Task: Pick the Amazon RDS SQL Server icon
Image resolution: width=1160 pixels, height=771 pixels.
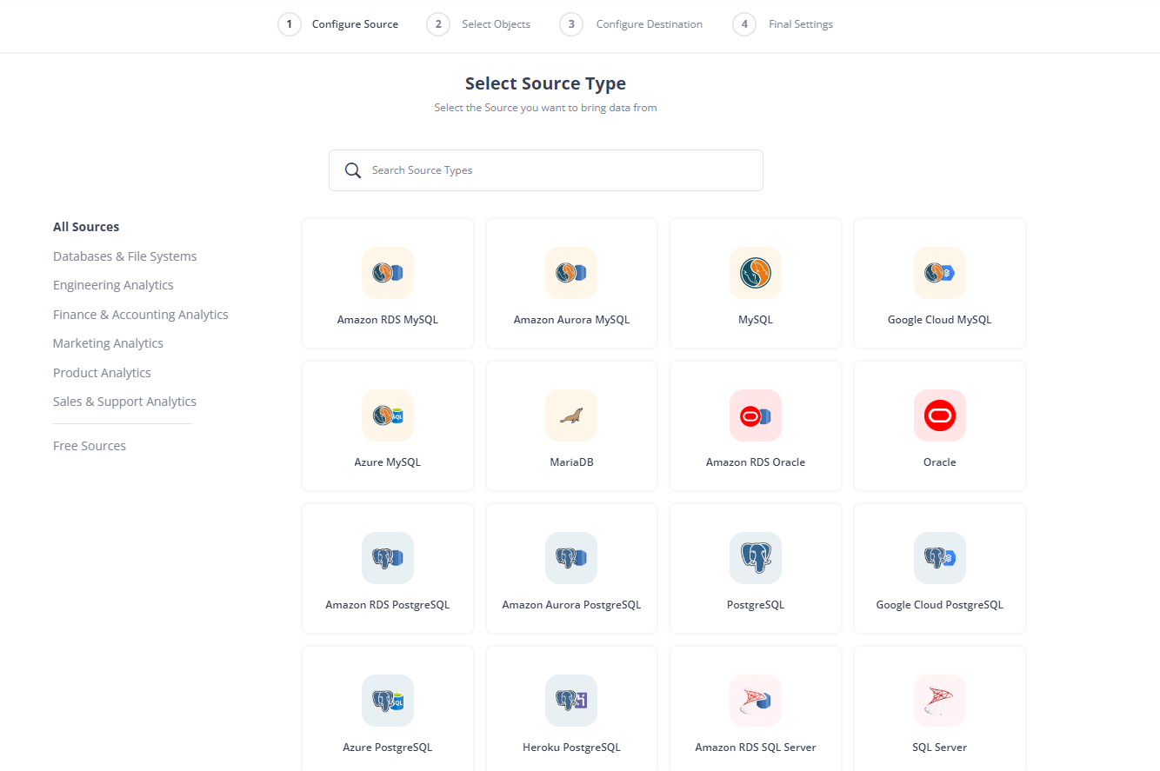Action: point(756,701)
